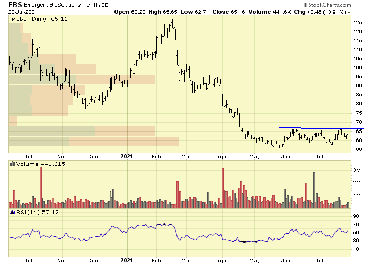Click the NYSE exchange label
371x265 pixels.
[x=101, y=5]
